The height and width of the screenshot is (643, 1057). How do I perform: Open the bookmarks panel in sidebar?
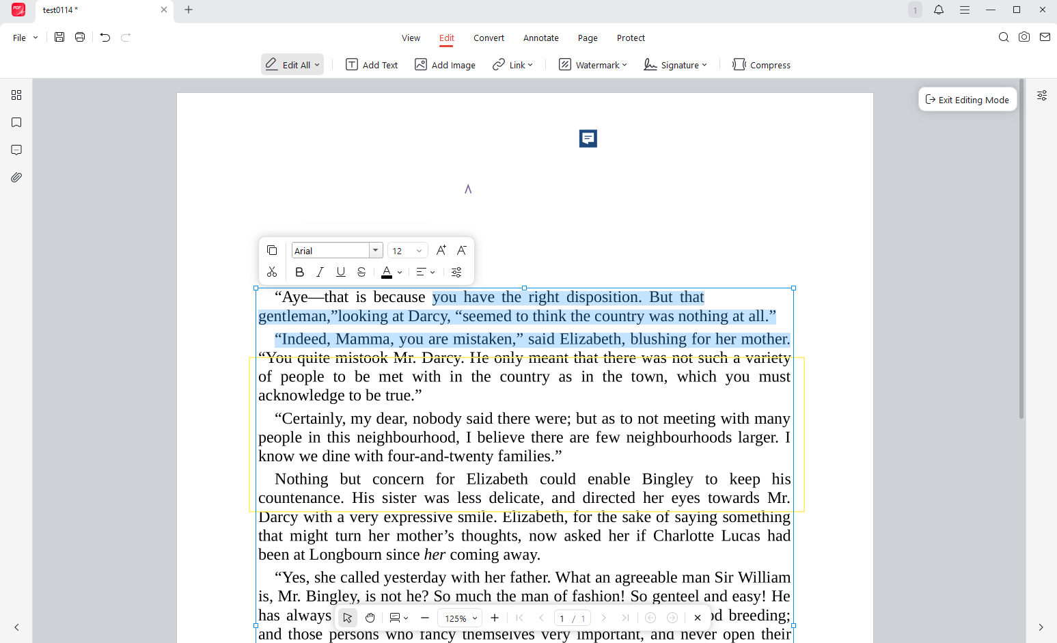tap(16, 122)
